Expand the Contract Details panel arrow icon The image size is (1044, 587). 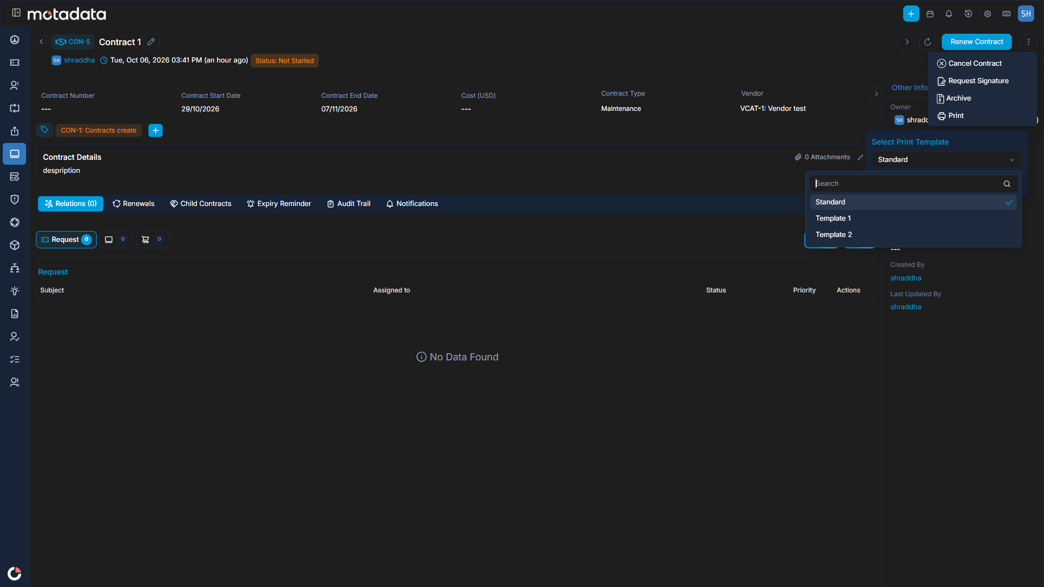point(860,157)
